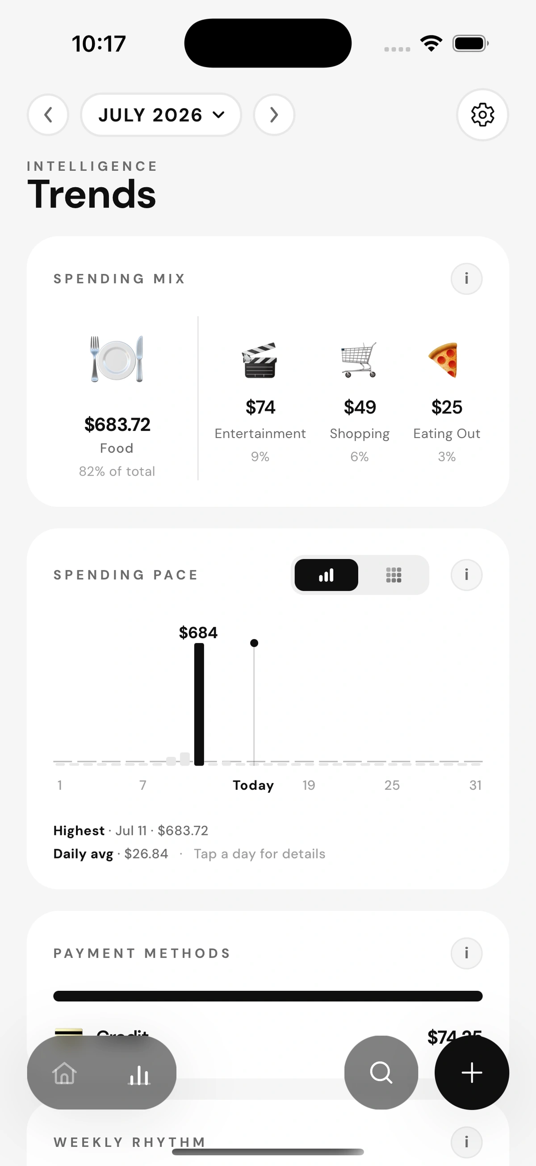Select the Entertainment clapperboard icon

(260, 360)
